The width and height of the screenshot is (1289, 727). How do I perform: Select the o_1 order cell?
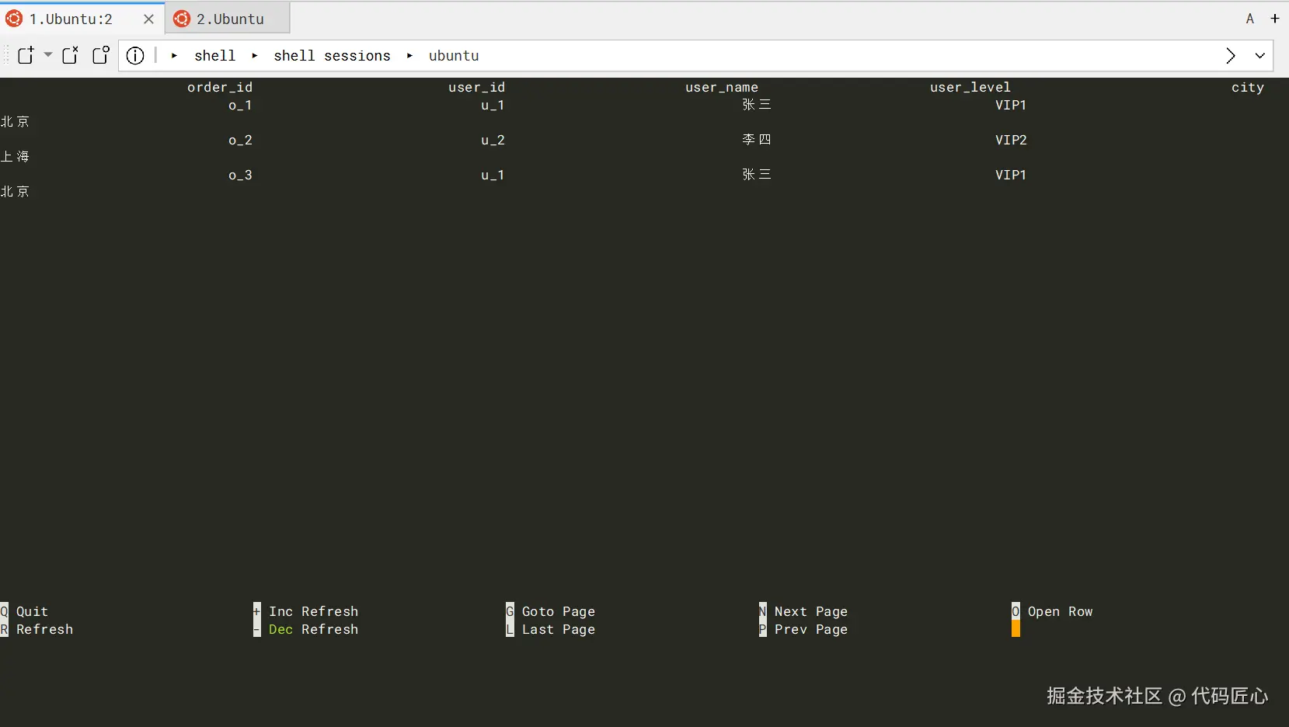[240, 106]
